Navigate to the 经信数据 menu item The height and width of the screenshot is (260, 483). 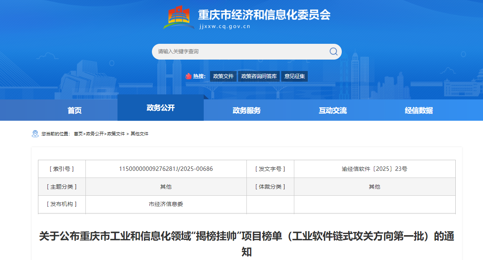point(419,110)
